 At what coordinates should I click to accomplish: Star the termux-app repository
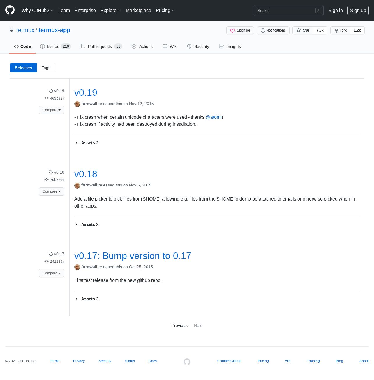(x=303, y=30)
